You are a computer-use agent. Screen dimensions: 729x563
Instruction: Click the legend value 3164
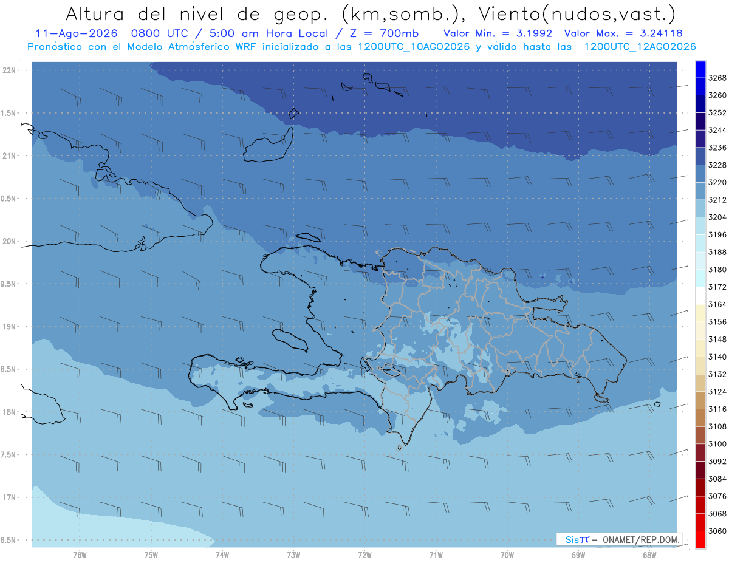point(717,304)
